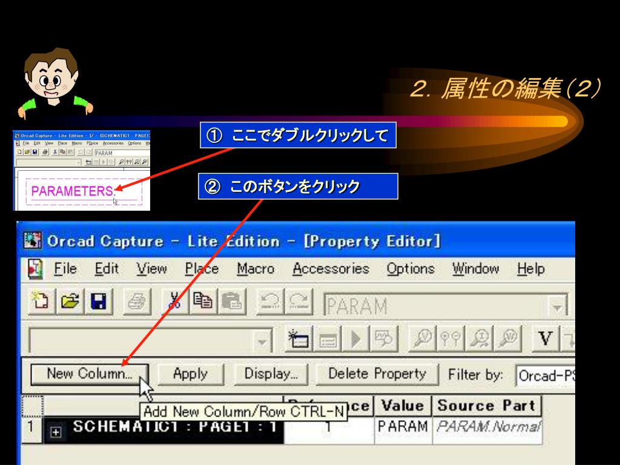Click the PARAMETERS: text in small schematic thumbnail
The width and height of the screenshot is (620, 465).
73,191
